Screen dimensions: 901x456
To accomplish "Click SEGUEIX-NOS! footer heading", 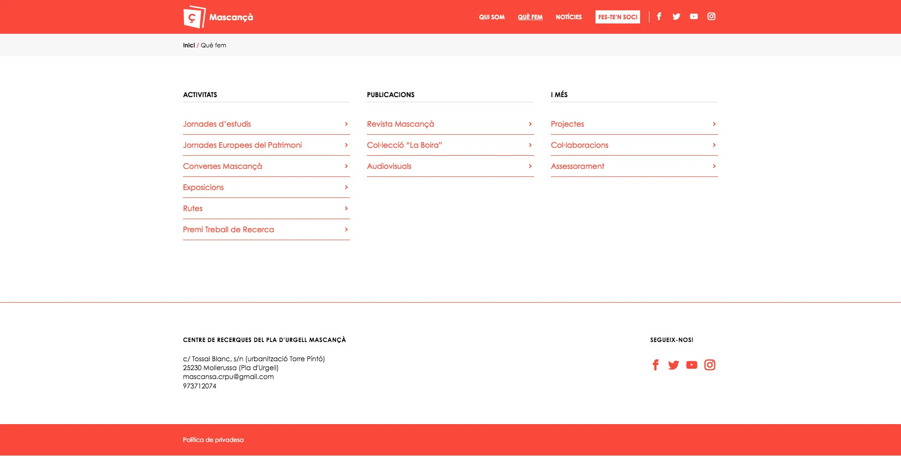I will click(672, 340).
